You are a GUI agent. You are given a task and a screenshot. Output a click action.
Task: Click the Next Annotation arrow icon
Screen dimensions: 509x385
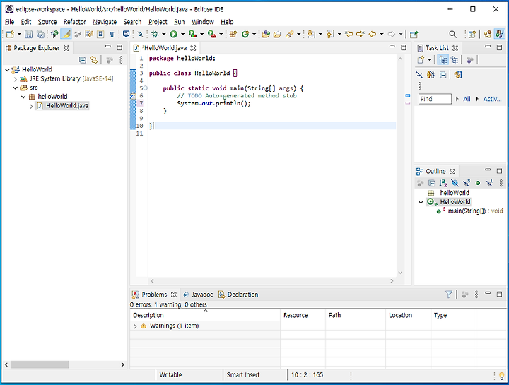(x=310, y=34)
